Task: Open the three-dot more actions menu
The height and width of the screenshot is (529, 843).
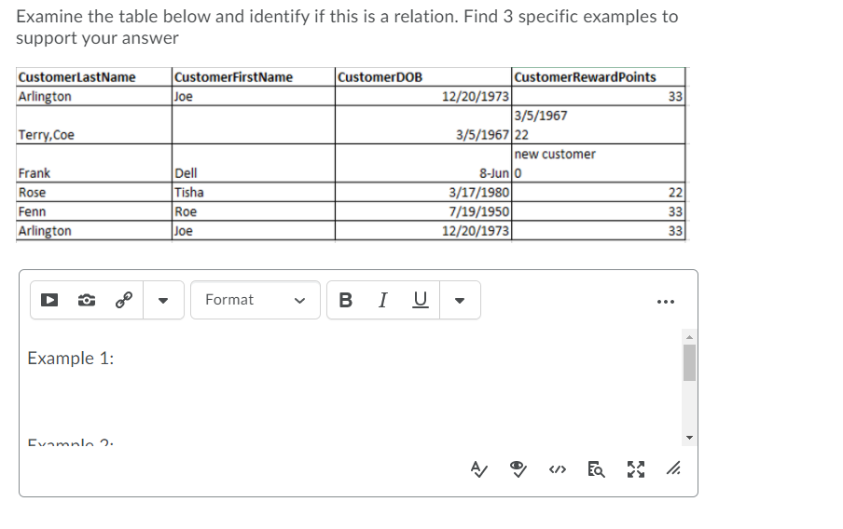Action: pyautogui.click(x=666, y=302)
